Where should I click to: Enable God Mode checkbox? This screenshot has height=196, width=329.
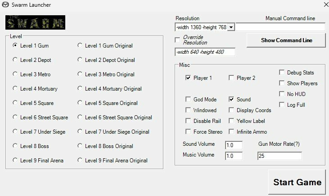[x=188, y=99]
